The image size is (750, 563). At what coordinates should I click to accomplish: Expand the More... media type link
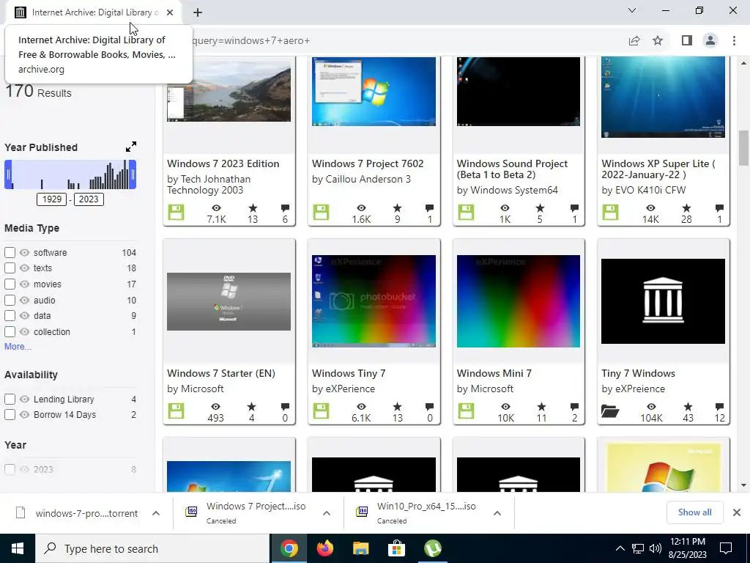tap(18, 347)
